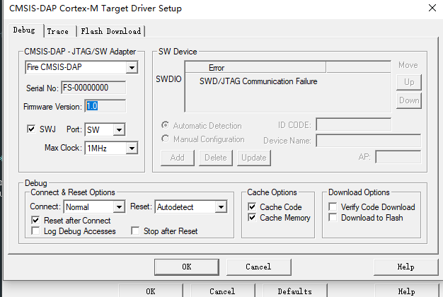Open the Connect Normal dropdown

point(119,207)
